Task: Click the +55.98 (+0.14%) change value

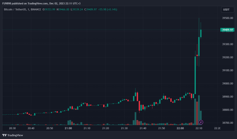Action: point(107,9)
